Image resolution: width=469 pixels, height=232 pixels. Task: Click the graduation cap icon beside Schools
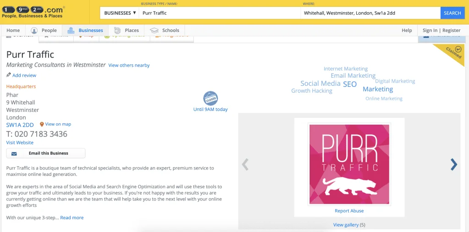[154, 31]
